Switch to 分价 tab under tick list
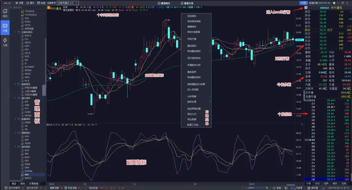This screenshot has width=352, height=190. [x=317, y=184]
